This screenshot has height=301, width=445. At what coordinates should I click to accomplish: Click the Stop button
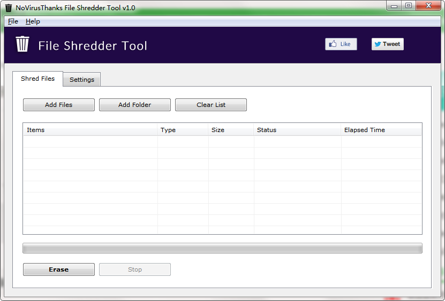135,269
